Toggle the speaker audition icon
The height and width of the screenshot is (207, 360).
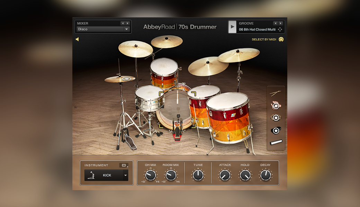click(x=78, y=39)
